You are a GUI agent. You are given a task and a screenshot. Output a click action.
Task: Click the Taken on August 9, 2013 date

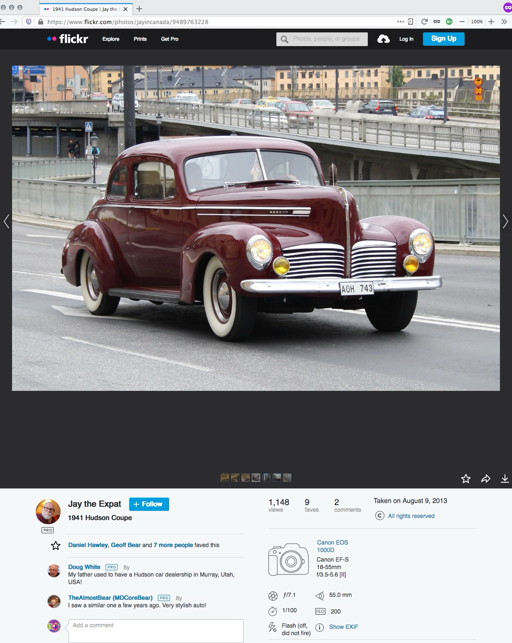(410, 501)
